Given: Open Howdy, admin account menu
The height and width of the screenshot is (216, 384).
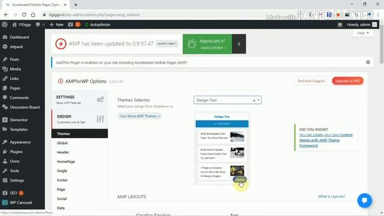Looking at the screenshot, I should click(x=362, y=25).
